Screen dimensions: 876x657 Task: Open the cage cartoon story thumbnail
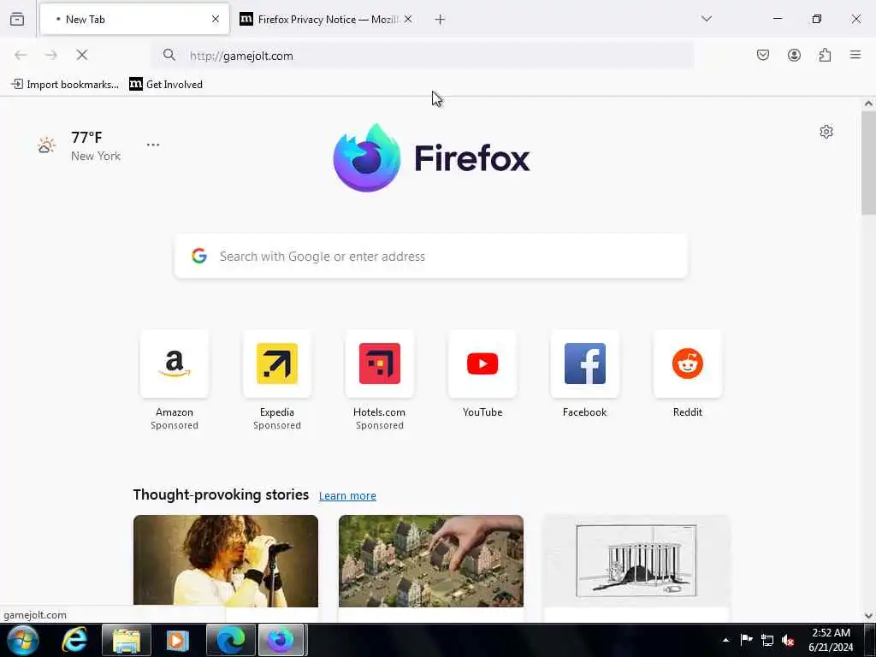(x=636, y=561)
